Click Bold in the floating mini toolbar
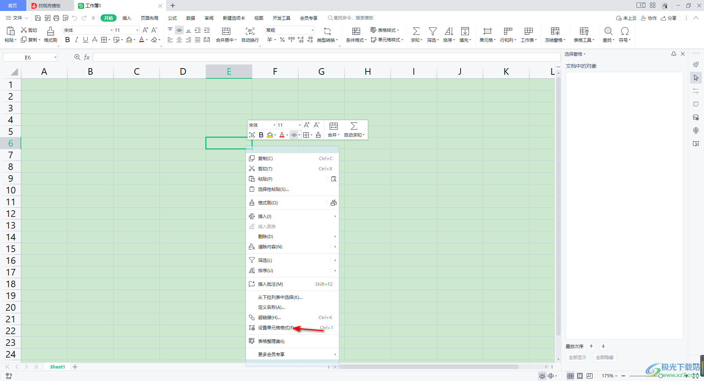The width and height of the screenshot is (704, 381). click(261, 135)
